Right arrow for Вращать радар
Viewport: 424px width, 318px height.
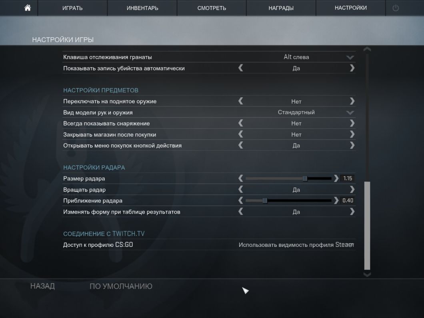coord(352,189)
